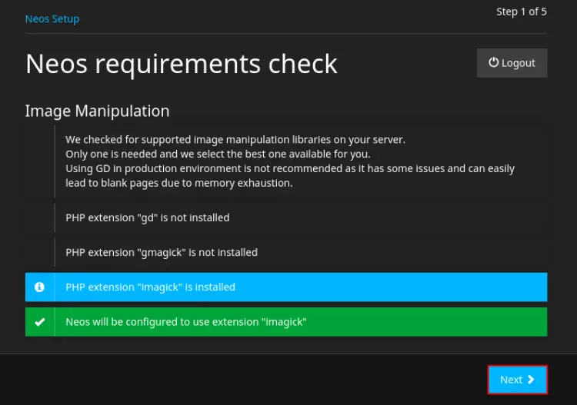
Task: Click the Step 1 of 5 indicator
Action: tap(522, 12)
